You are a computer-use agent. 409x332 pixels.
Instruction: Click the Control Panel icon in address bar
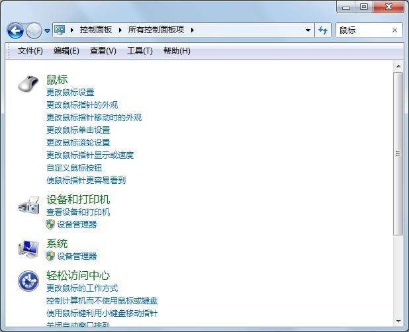(x=60, y=30)
